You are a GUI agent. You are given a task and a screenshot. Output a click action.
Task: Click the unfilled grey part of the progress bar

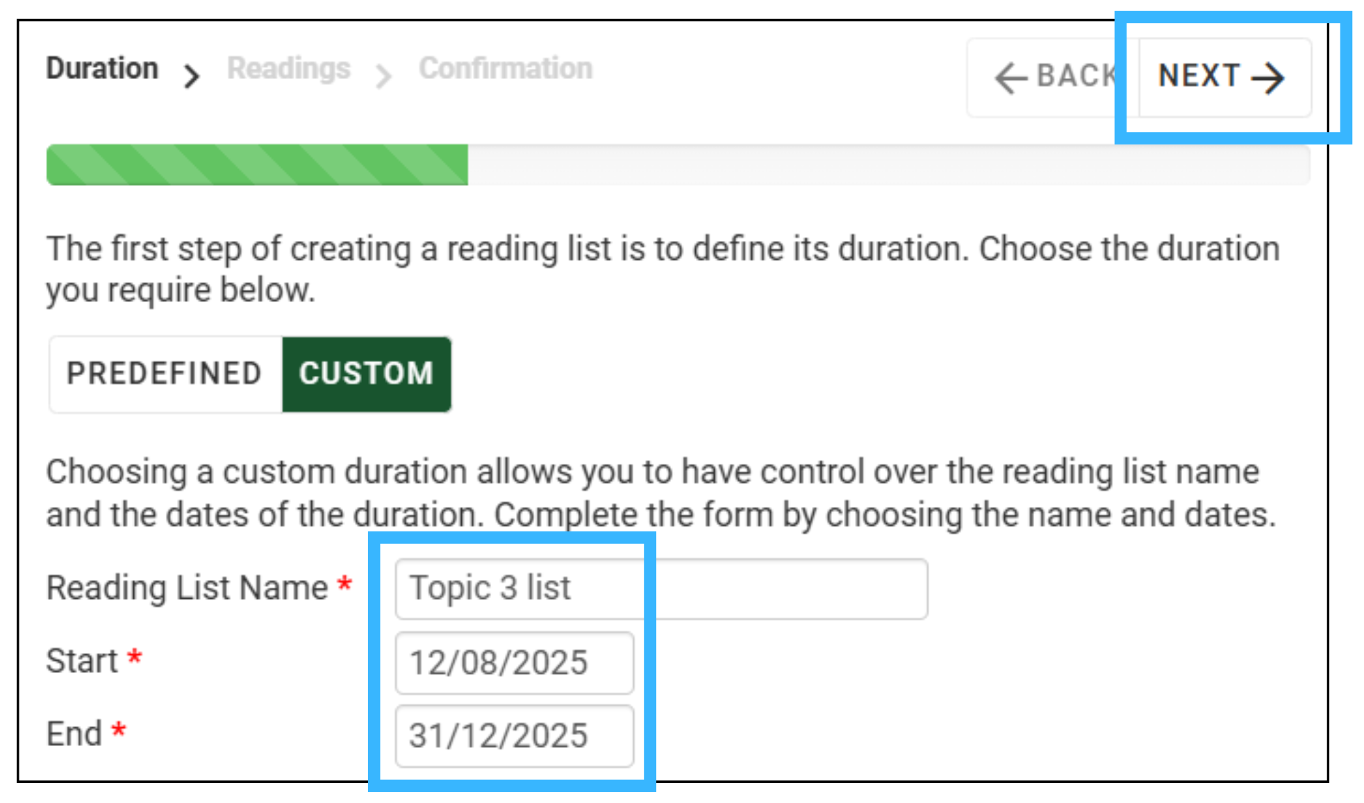click(x=889, y=165)
